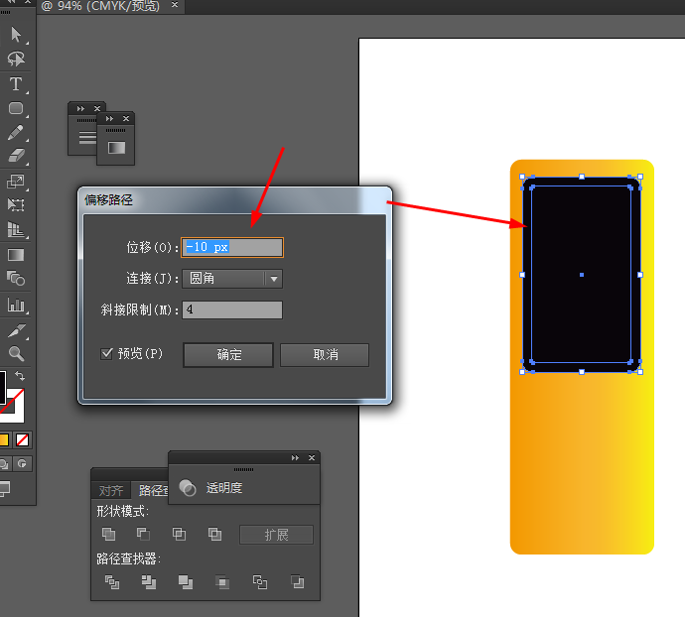The height and width of the screenshot is (617, 685).
Task: Apply Outline pathfinder
Action: tap(260, 582)
